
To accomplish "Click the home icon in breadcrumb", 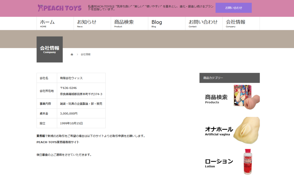I will click(72, 55).
